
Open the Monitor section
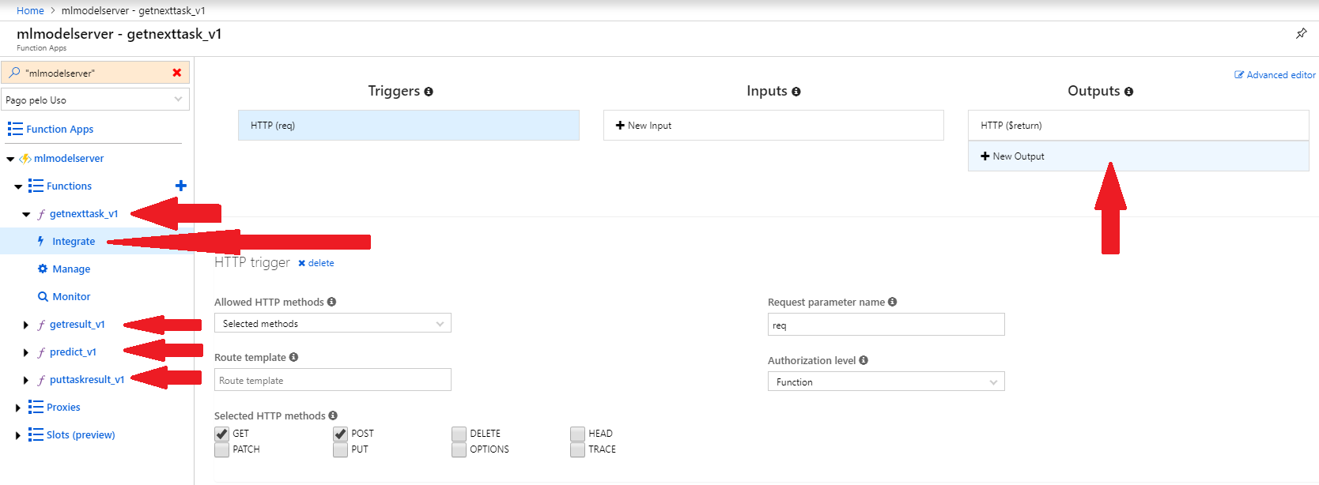tap(71, 296)
